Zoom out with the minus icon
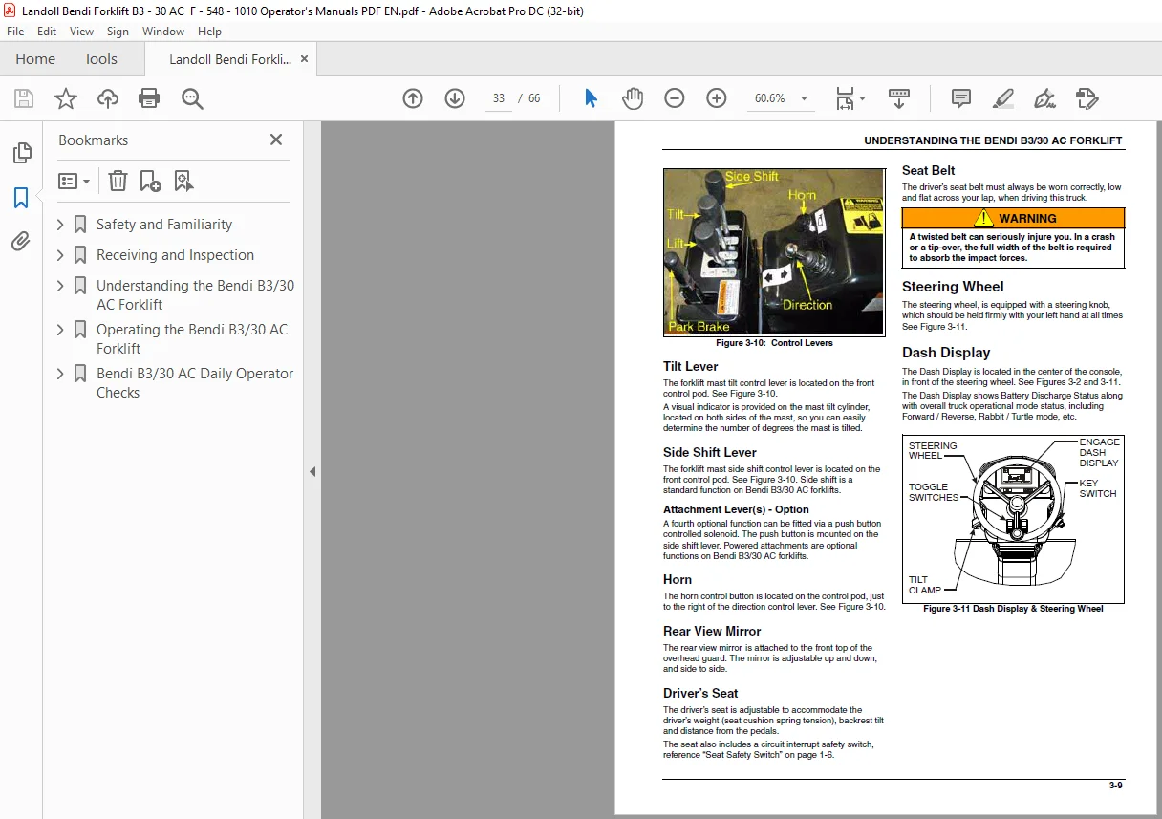The height and width of the screenshot is (819, 1162). (x=675, y=98)
